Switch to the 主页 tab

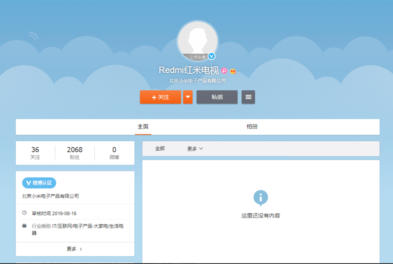(x=143, y=127)
